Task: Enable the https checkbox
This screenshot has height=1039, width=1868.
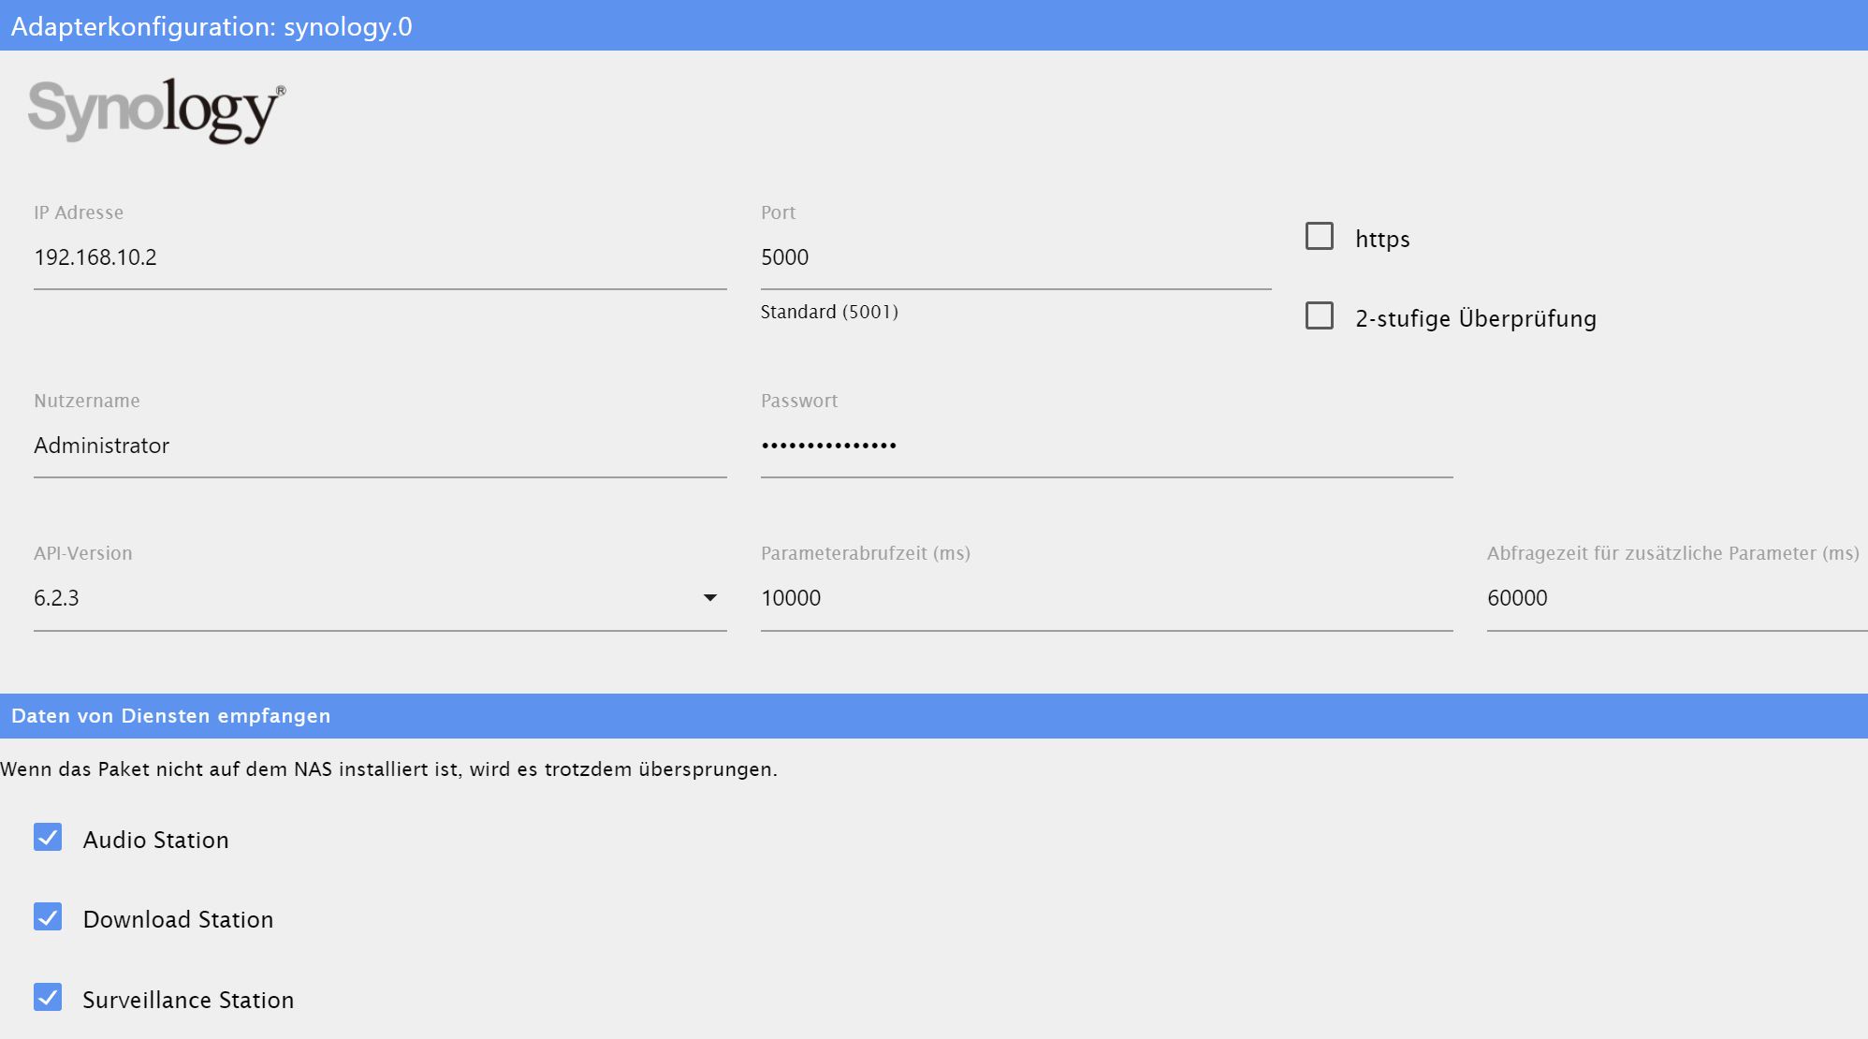Action: pos(1320,236)
